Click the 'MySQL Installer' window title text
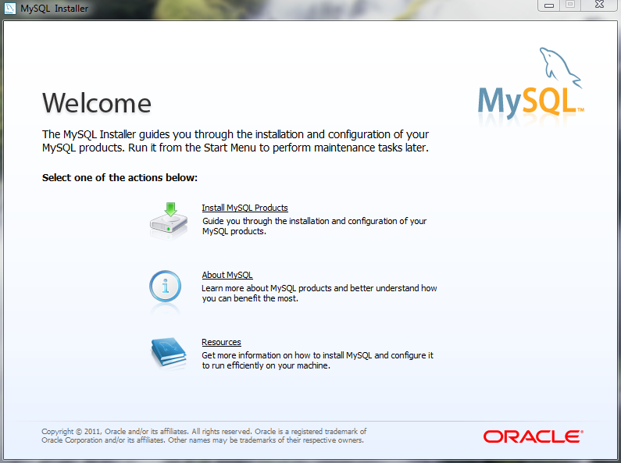 [54, 9]
